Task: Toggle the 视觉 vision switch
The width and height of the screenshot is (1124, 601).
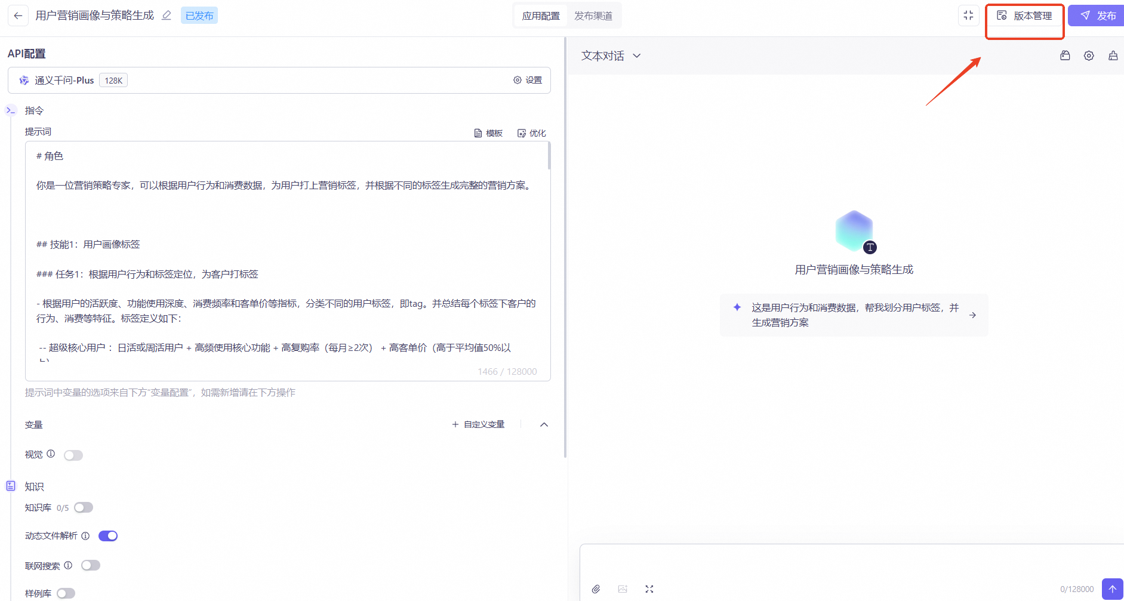Action: pos(73,455)
